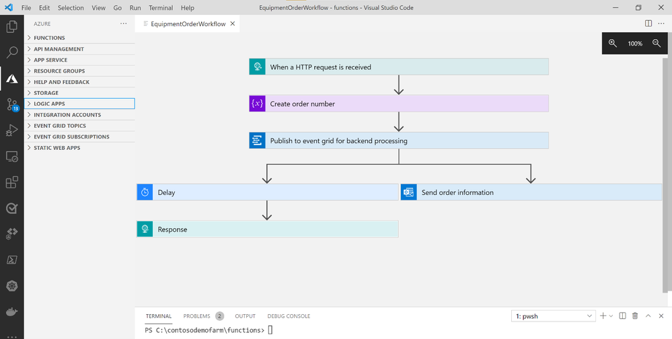The image size is (672, 339).
Task: Expand the APP SERVICE section
Action: (x=80, y=60)
